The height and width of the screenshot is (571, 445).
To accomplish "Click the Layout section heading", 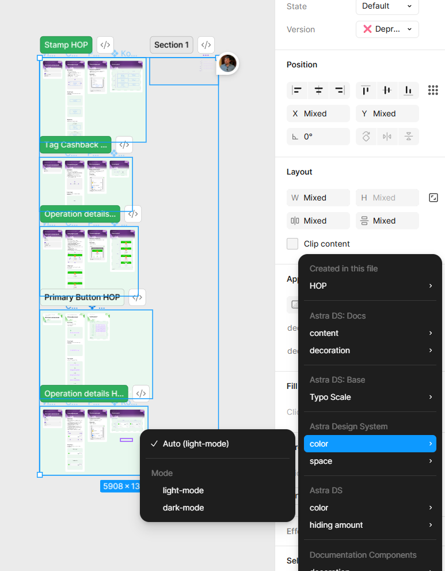I will pyautogui.click(x=299, y=172).
